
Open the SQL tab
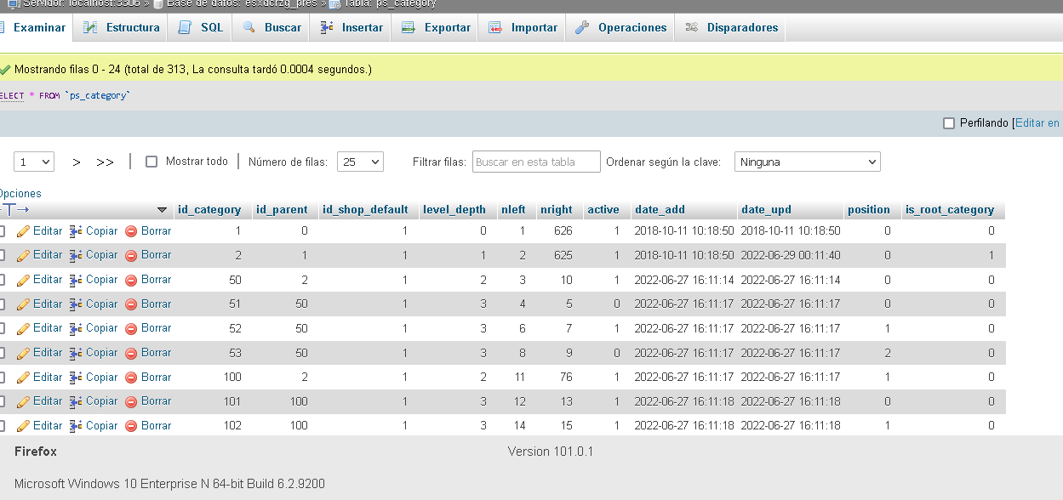[201, 27]
